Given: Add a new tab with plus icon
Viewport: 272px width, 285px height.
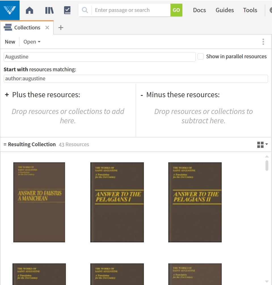Looking at the screenshot, I should 61,27.
